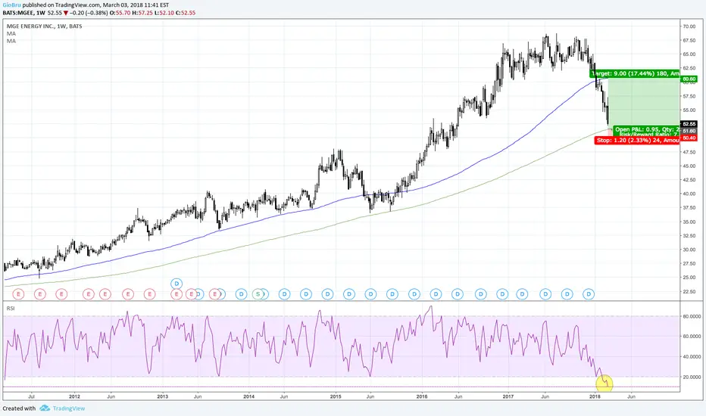Click the dividend marker just before the 2014 label
The width and height of the screenshot is (706, 416).
(242, 294)
